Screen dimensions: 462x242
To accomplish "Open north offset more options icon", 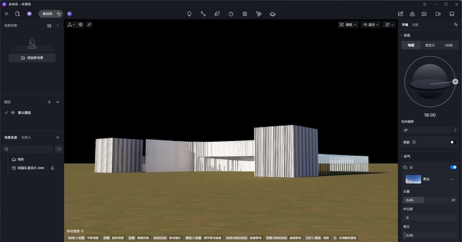I will pos(455,130).
